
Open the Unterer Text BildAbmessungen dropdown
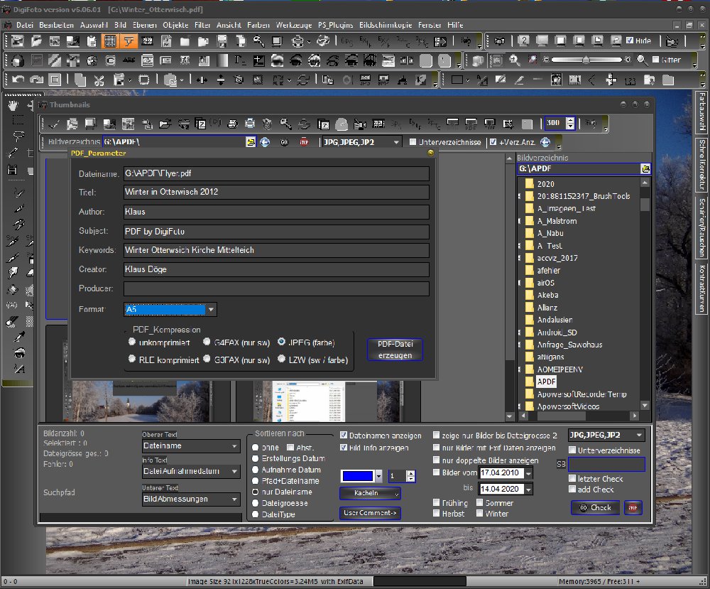click(235, 499)
